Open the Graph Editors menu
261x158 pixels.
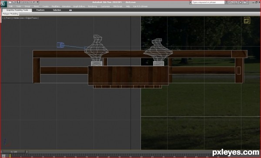(79, 7)
